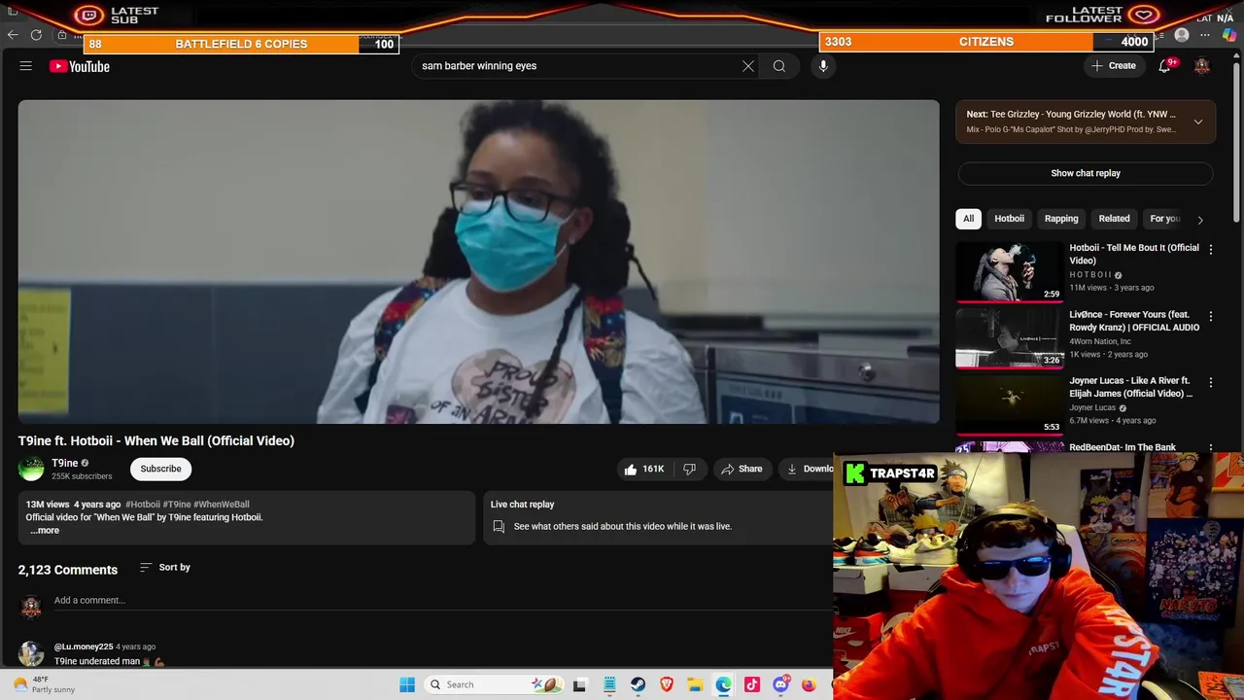Screen dimensions: 1244x700
Task: Click the H O T B O I I channel name
Action: pos(1090,275)
